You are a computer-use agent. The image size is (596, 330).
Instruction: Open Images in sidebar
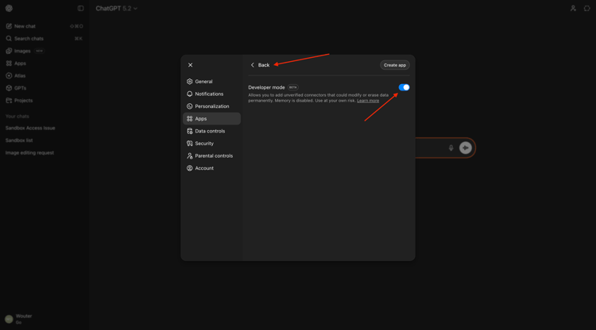pos(45,51)
